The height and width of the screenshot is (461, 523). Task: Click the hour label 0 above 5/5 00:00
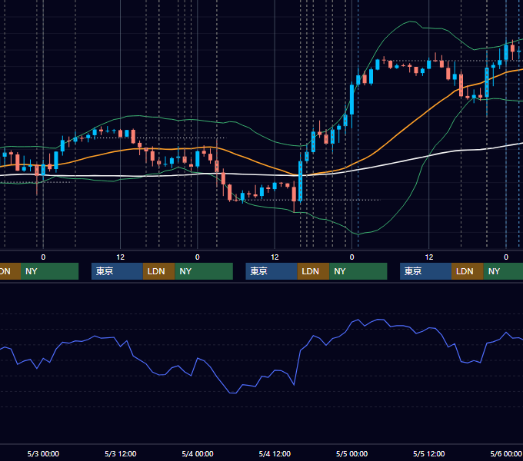[351, 257]
